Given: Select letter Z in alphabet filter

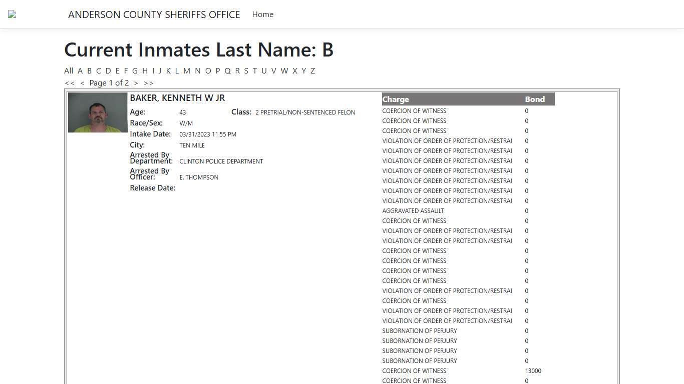Looking at the screenshot, I should (312, 70).
